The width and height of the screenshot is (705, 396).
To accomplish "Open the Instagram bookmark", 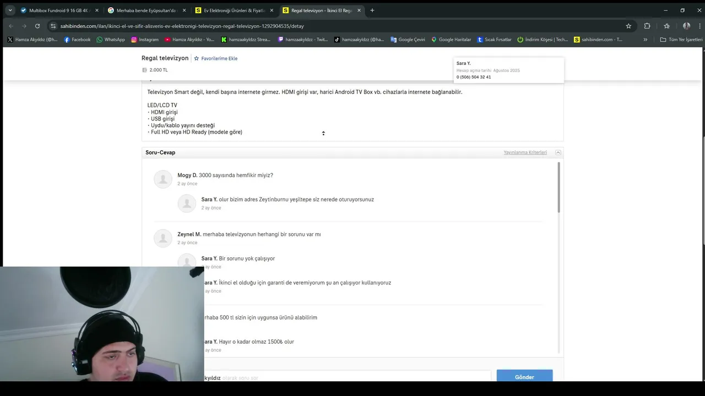I will point(145,40).
